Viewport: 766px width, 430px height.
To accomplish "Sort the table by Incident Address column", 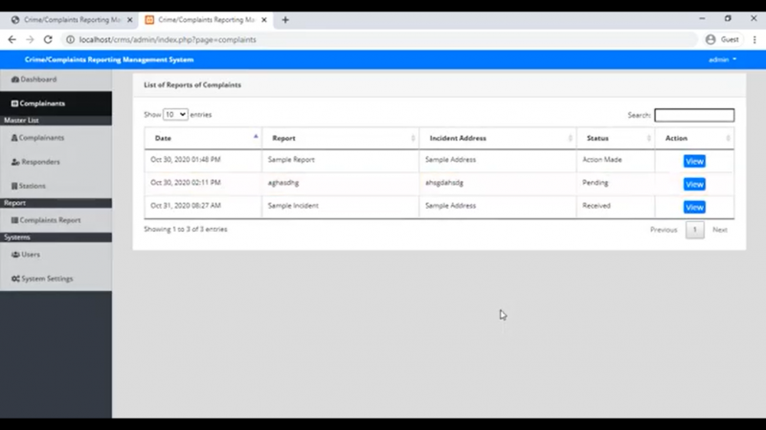I will 498,138.
